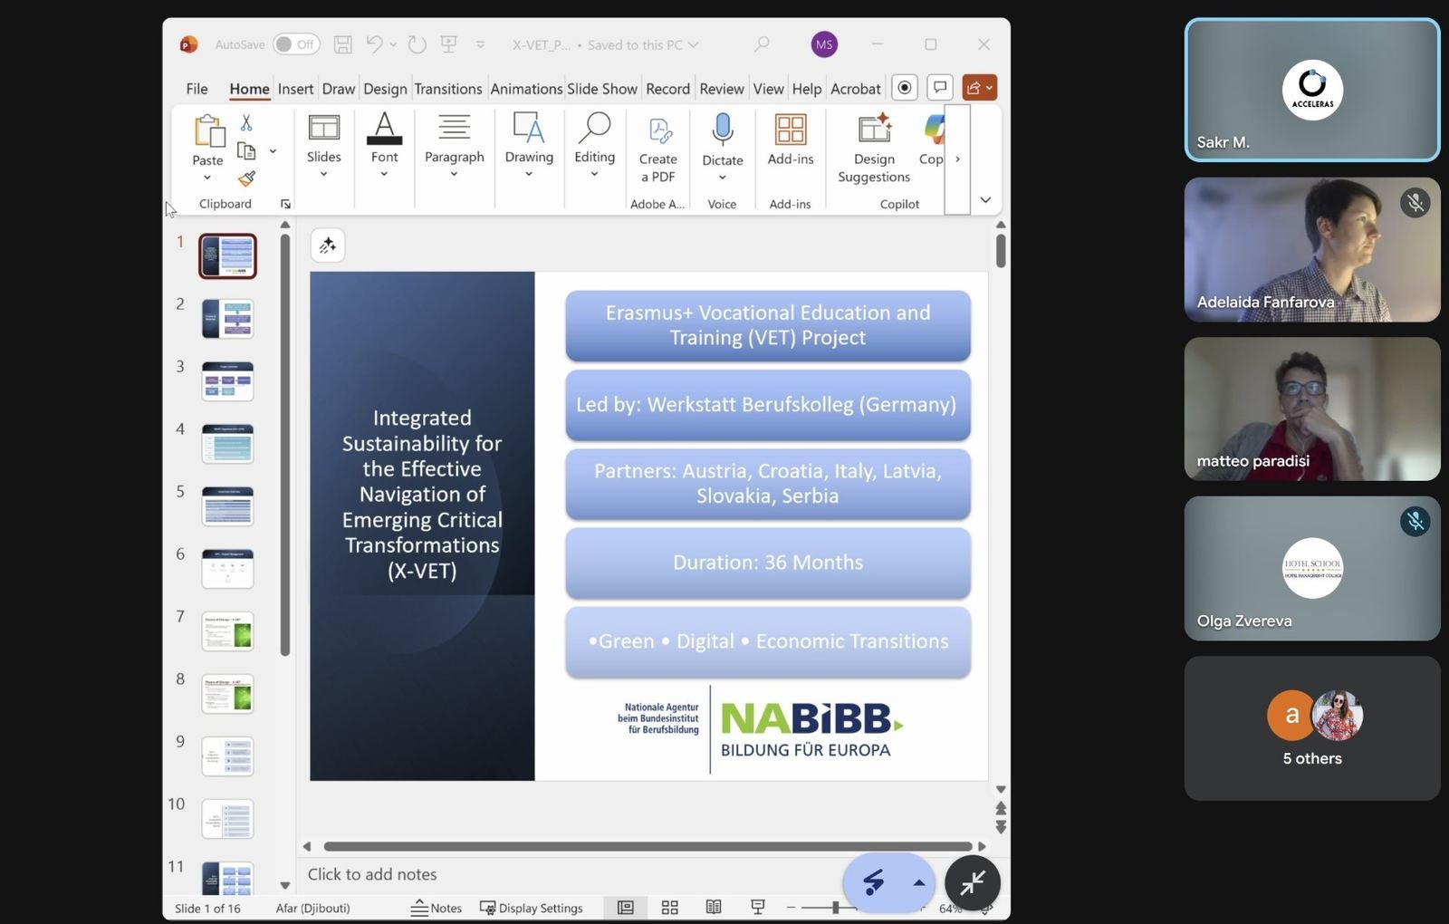Open the File menu

click(x=197, y=88)
